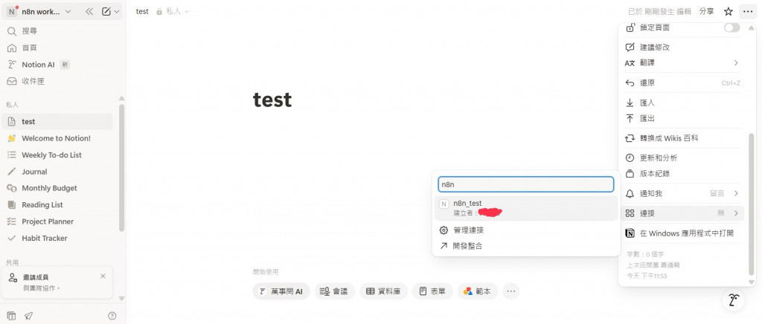The height and width of the screenshot is (324, 762).
Task: Open 更新和分析 updates and analytics
Action: click(x=682, y=158)
